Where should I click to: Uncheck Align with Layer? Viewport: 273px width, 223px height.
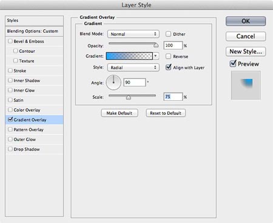point(168,67)
